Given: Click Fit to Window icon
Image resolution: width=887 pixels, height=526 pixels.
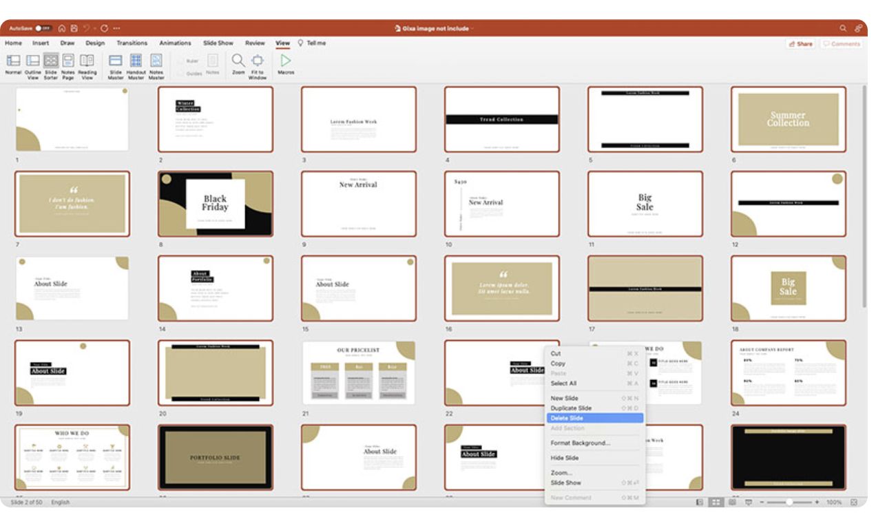Looking at the screenshot, I should click(258, 61).
